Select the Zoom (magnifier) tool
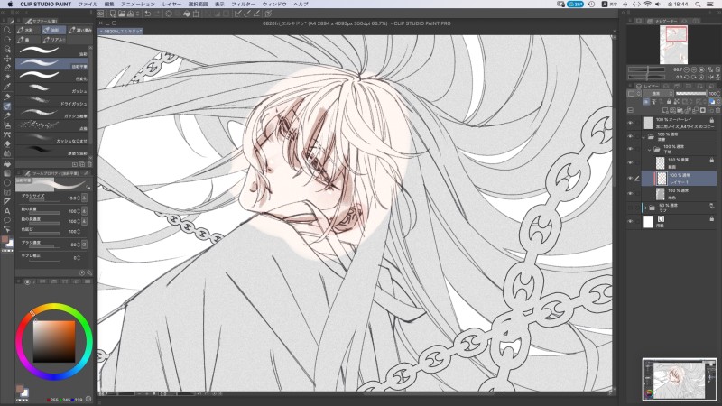Viewport: 722px width, 406px height. tap(7, 30)
